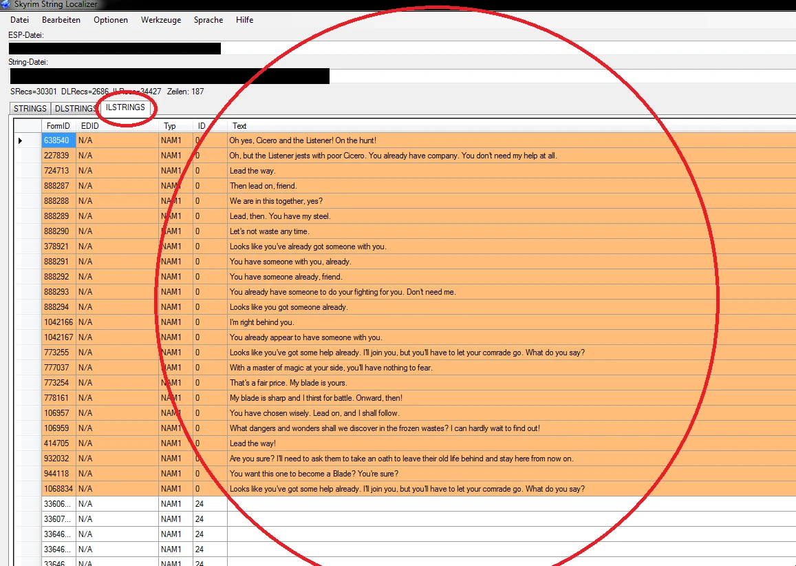
Task: Click the Skyrim String Localizer title icon
Action: tap(6, 4)
